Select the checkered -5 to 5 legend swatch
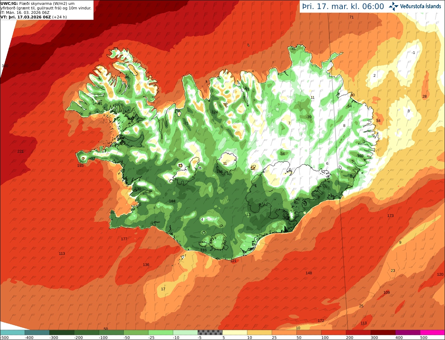The height and width of the screenshot is (340, 445). 210,332
